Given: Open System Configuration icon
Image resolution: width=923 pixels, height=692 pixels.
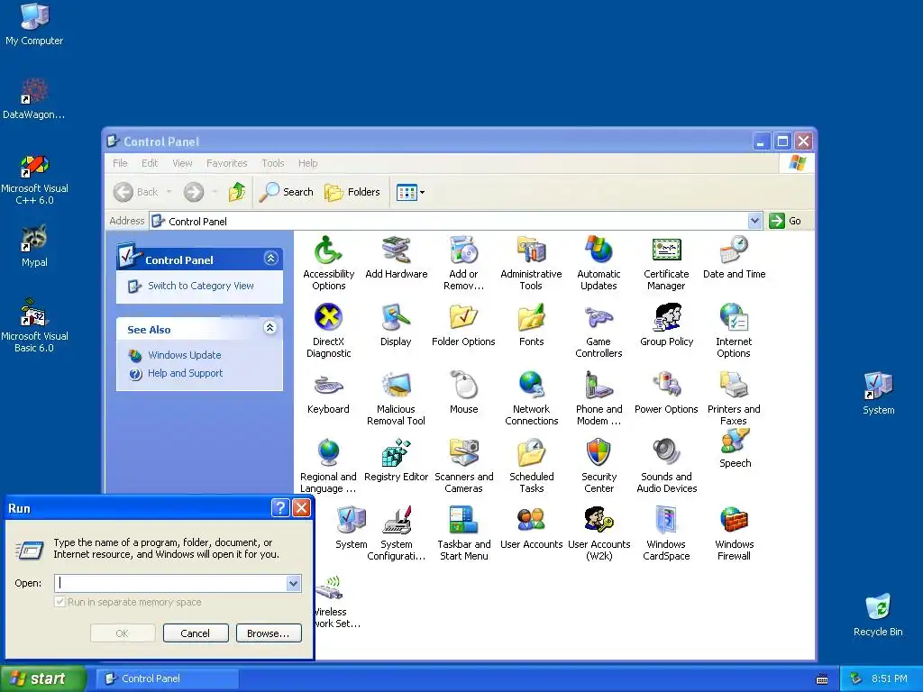Looking at the screenshot, I should click(397, 533).
